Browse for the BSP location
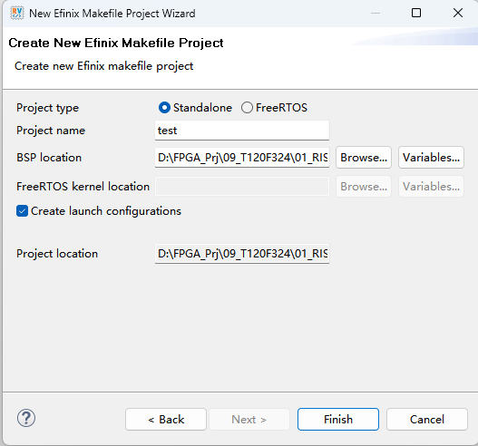The width and height of the screenshot is (478, 446). [364, 158]
